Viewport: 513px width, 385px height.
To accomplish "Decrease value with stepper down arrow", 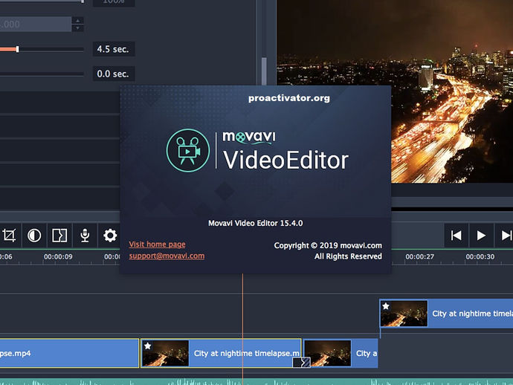I will click(x=77, y=28).
